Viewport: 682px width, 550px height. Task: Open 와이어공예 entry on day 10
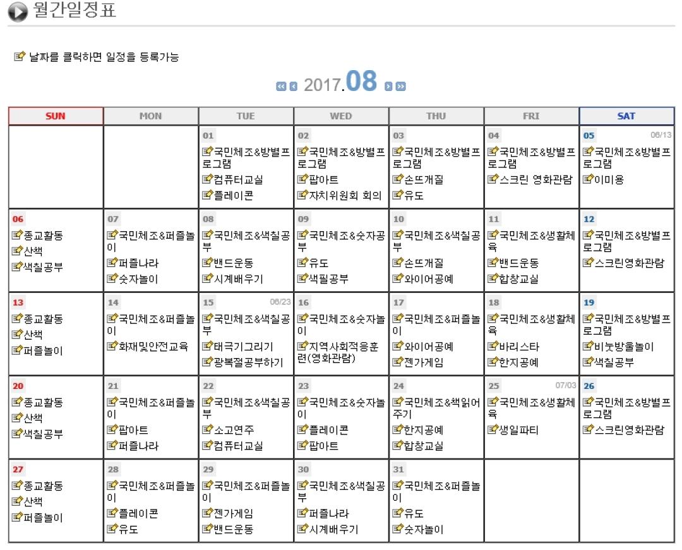[x=429, y=278]
